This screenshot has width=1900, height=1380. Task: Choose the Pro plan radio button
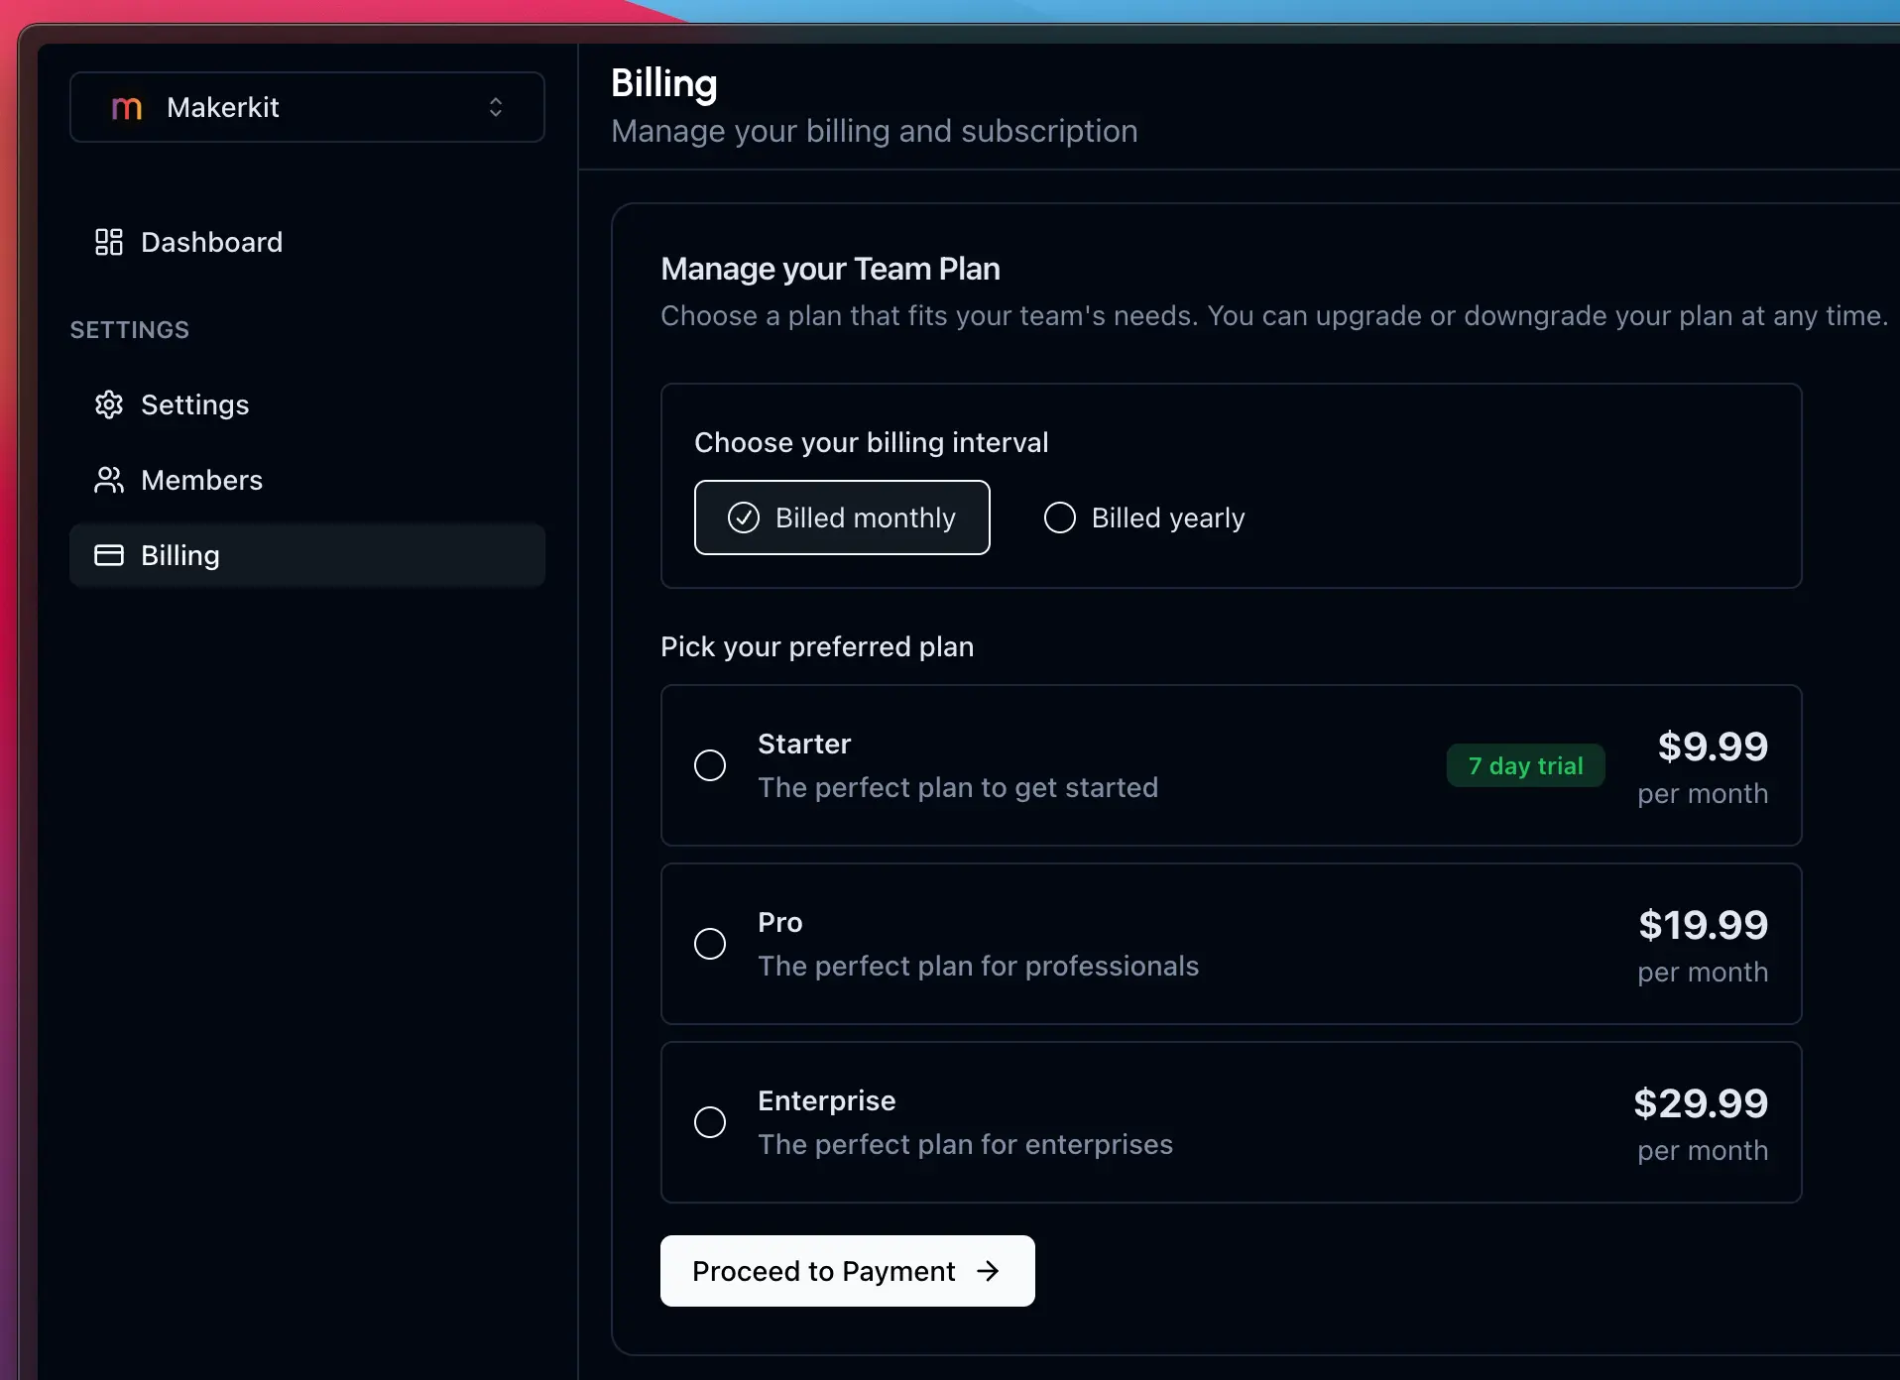708,944
